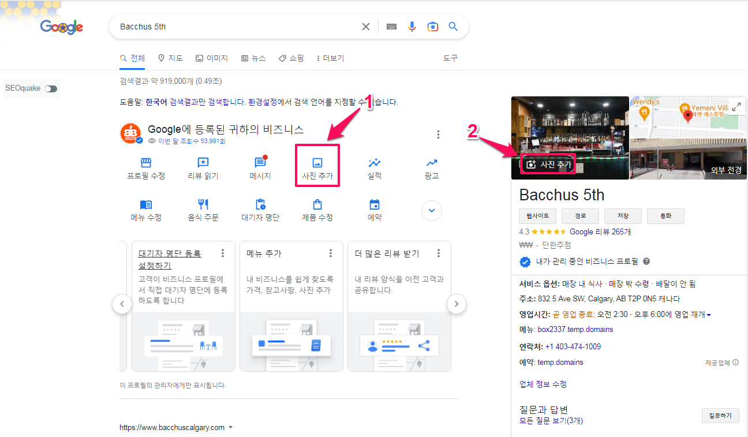Open the 실적 performance chart icon
The width and height of the screenshot is (748, 437).
click(x=374, y=166)
